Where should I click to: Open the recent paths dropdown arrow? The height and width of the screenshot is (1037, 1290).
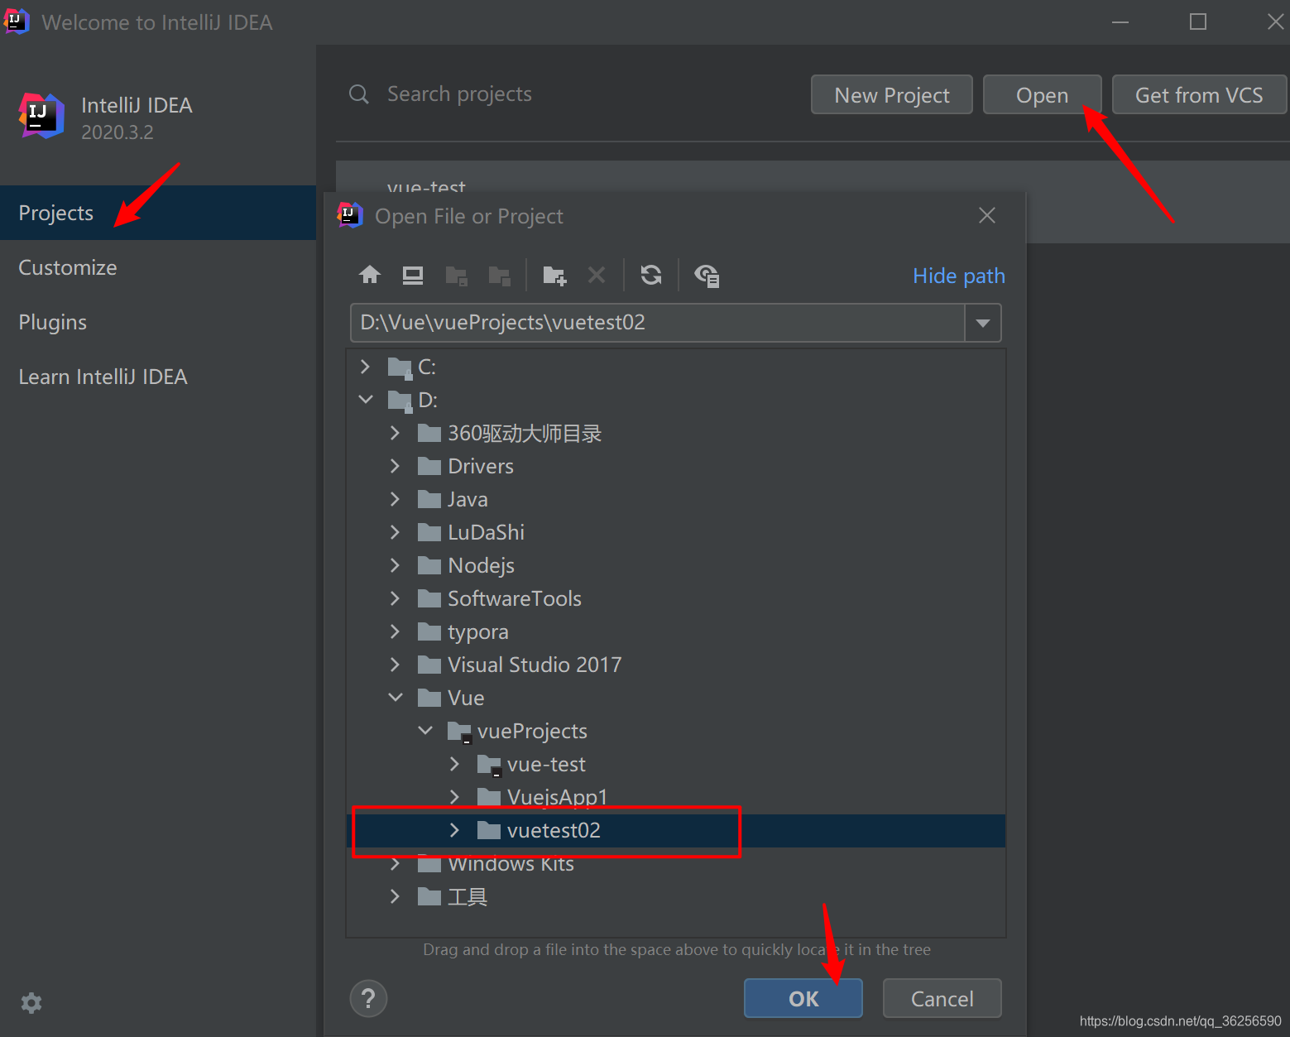pyautogui.click(x=983, y=323)
